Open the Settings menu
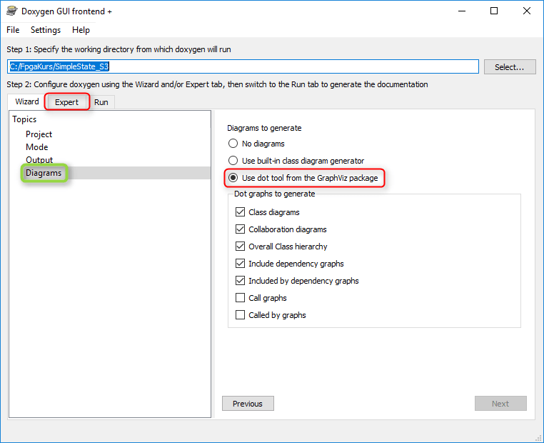This screenshot has height=443, width=544. [x=46, y=30]
